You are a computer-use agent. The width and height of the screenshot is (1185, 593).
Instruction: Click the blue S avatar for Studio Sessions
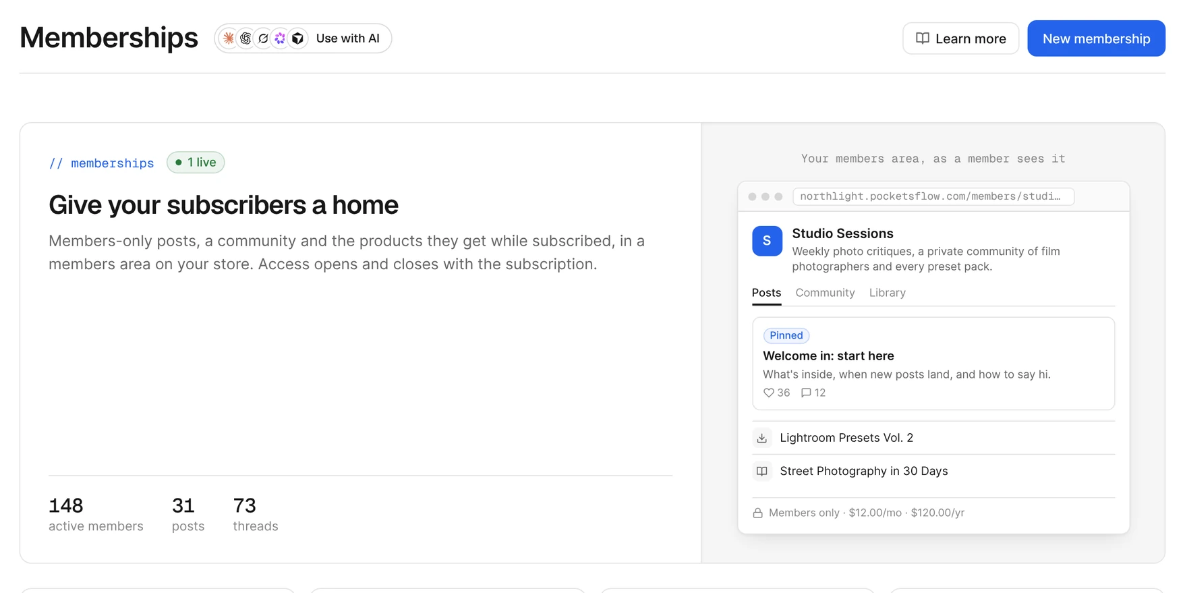(x=767, y=241)
